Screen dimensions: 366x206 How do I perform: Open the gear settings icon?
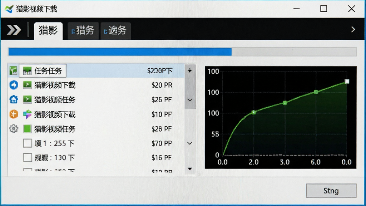tap(14, 129)
